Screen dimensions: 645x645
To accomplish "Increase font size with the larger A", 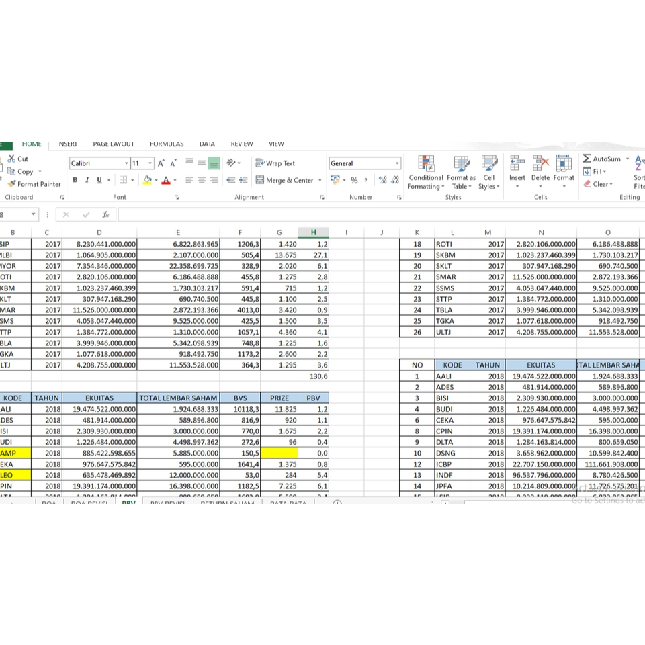I will coord(161,163).
